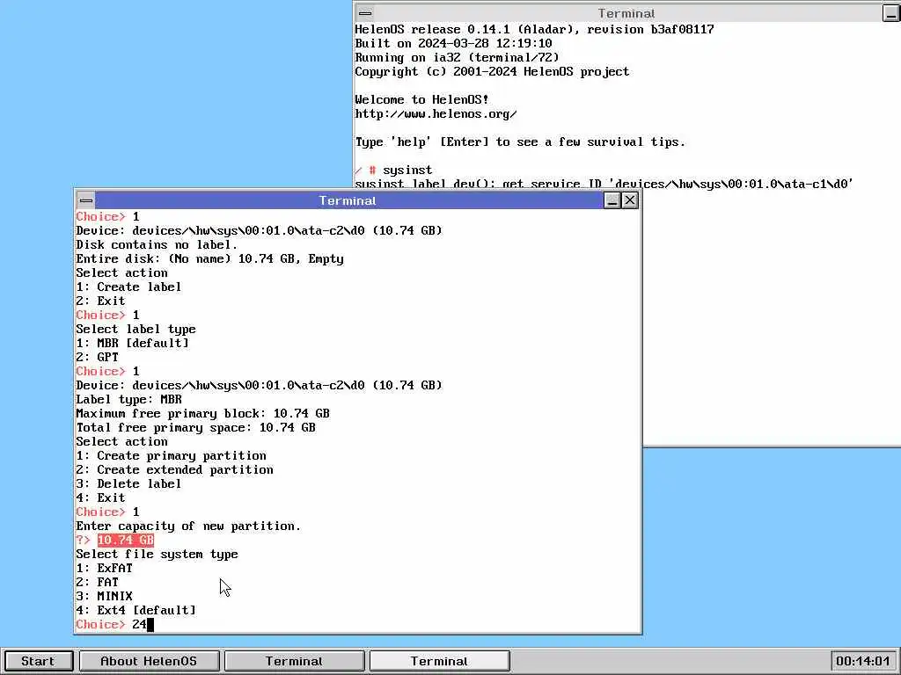The height and width of the screenshot is (675, 901).
Task: Click background Terminal title bar
Action: point(626,13)
